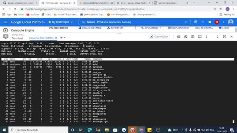
Task: Open the Google account avatar
Action: pos(230,22)
